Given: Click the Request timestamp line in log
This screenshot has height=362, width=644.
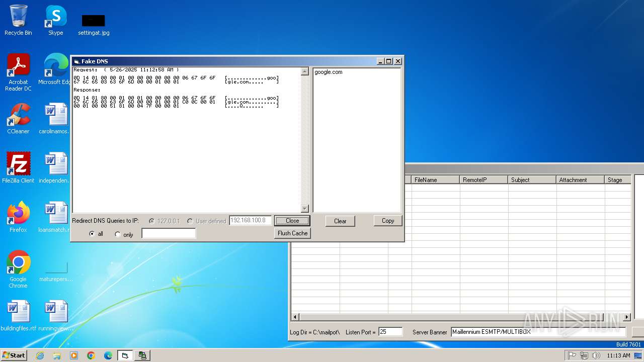Looking at the screenshot, I should pyautogui.click(x=126, y=69).
